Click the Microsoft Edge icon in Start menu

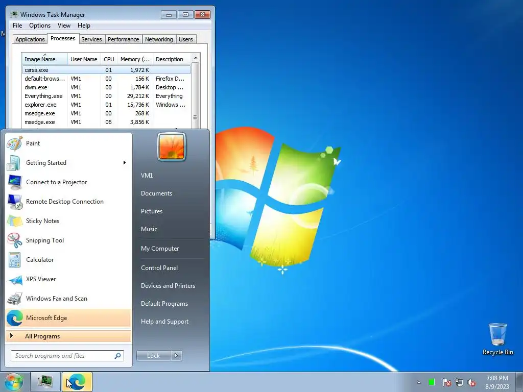(15, 318)
